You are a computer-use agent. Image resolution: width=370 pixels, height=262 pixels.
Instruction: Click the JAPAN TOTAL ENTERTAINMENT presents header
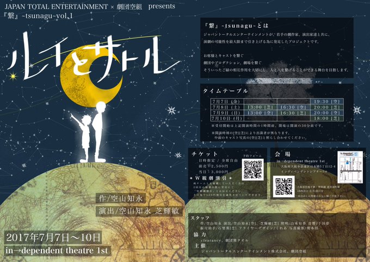click(x=90, y=7)
